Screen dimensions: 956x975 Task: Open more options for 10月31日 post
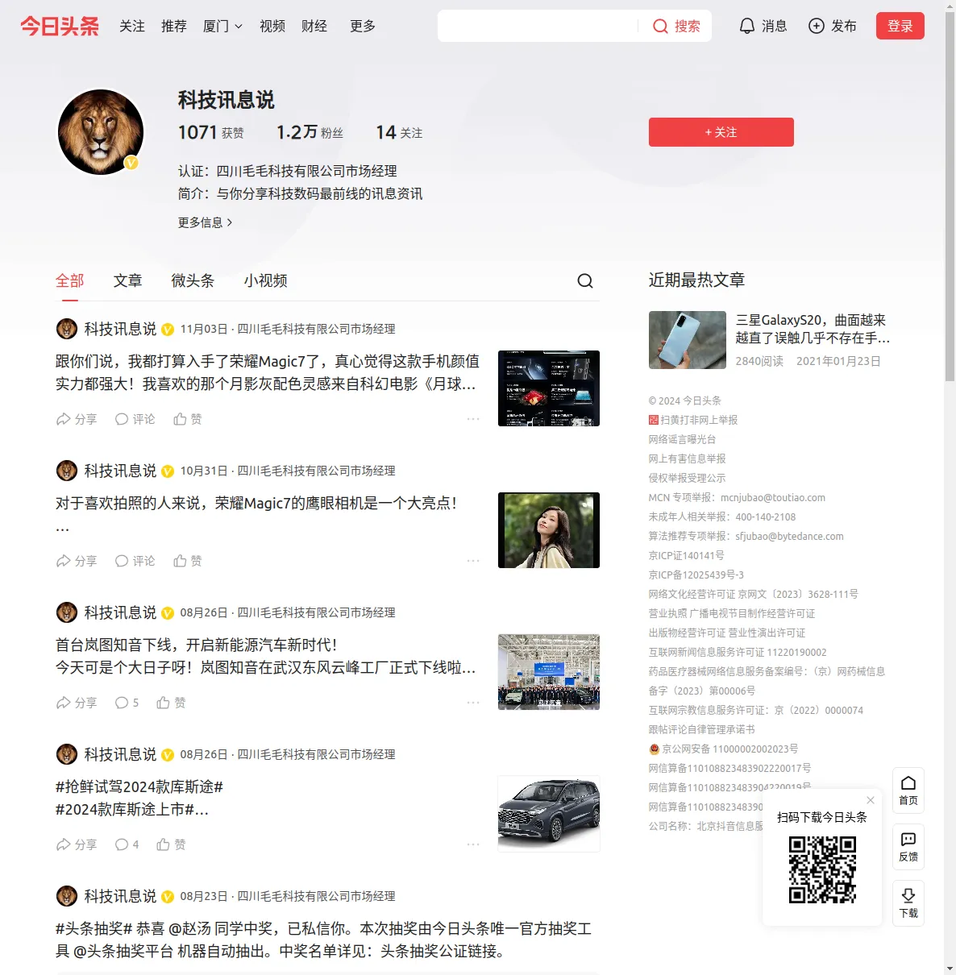tap(473, 561)
